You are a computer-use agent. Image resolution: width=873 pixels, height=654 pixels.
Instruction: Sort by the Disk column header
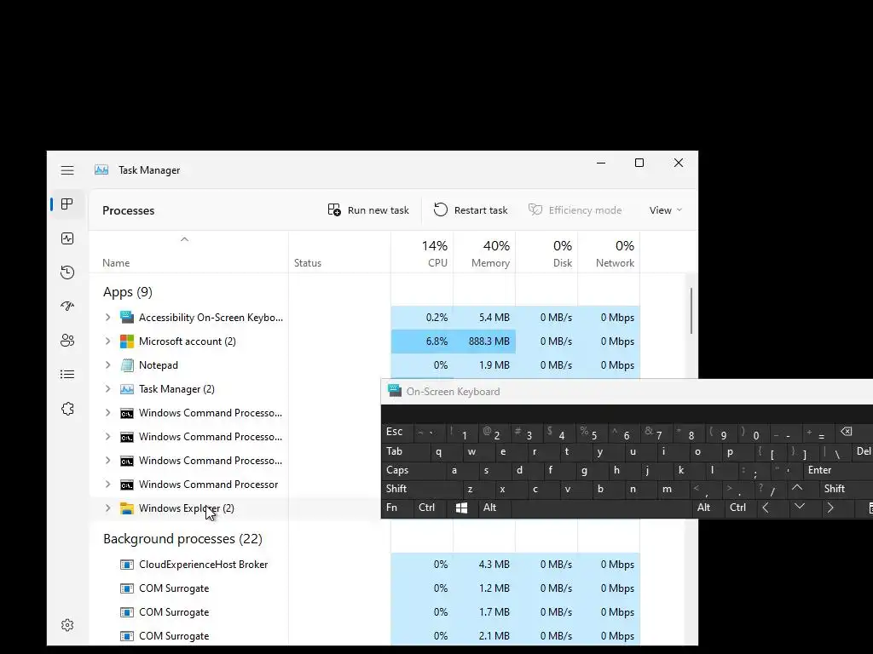[546, 252]
